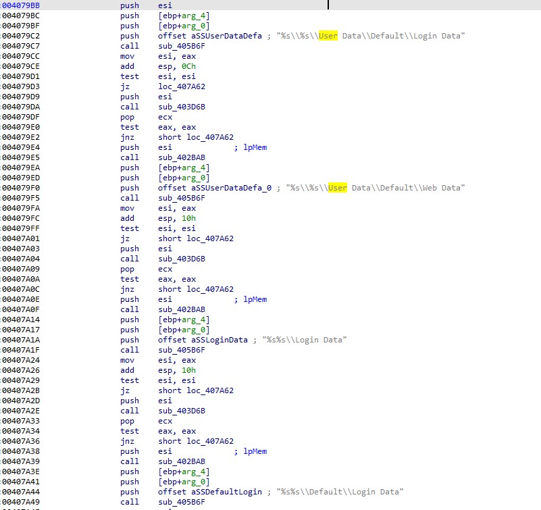
Task: Click sub_402BAB in the call at 004079E5
Action: 176,157
